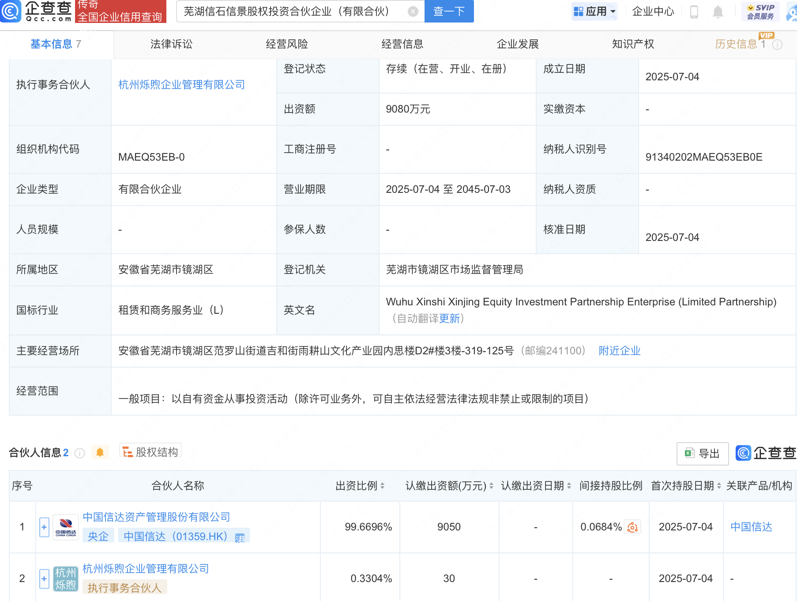Click the taxpayer ID 91340202MAEQ53EB0E
The image size is (797, 601).
(704, 157)
